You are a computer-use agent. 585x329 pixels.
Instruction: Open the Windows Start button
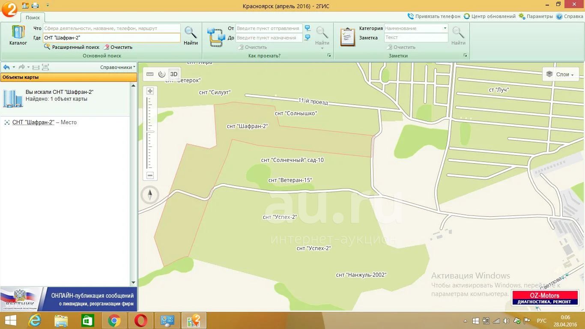tap(10, 320)
